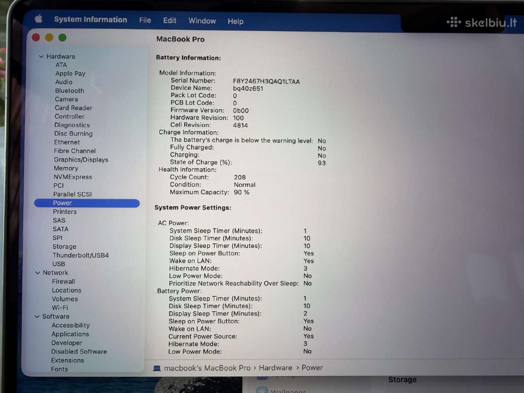Open the Help menu
Viewport: 524px width, 393px height.
235,21
